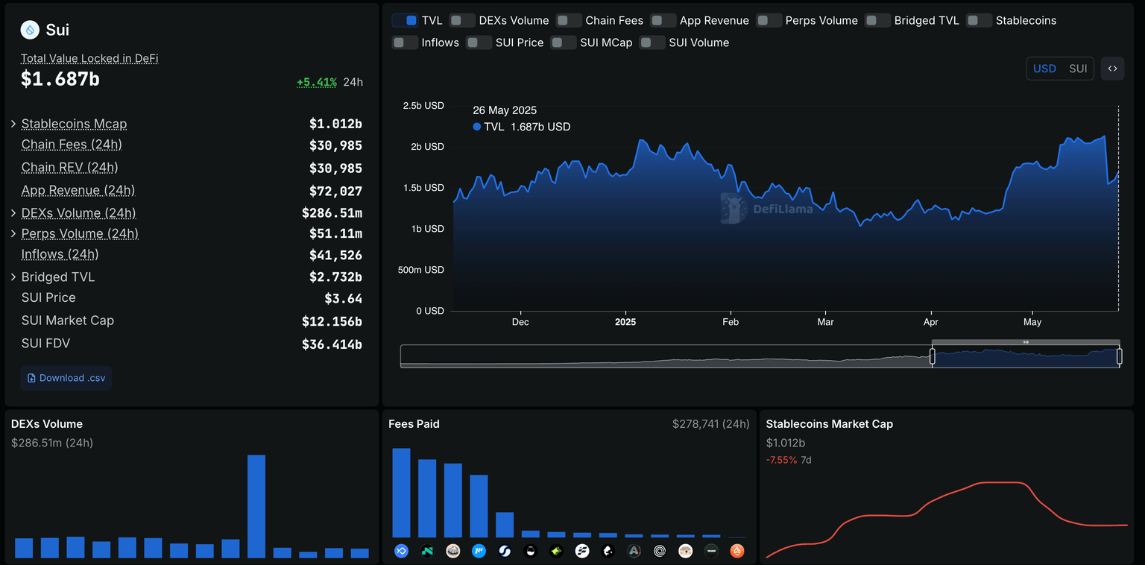Click the clam shell protocol icon
The image size is (1145, 565).
[453, 552]
